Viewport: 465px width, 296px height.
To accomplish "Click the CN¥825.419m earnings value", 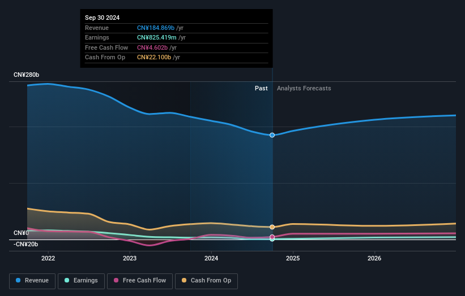I will click(156, 37).
